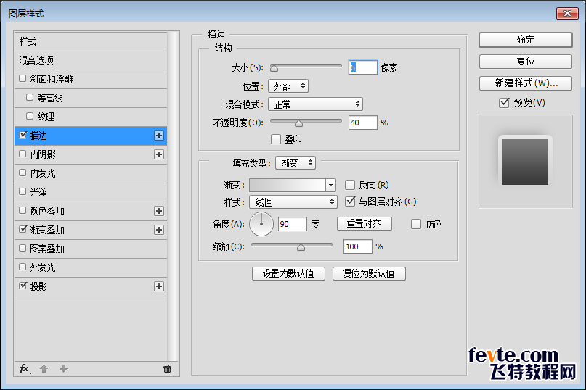The image size is (586, 390).
Task: Add another 投影 effect with plus icon
Action: coord(159,286)
